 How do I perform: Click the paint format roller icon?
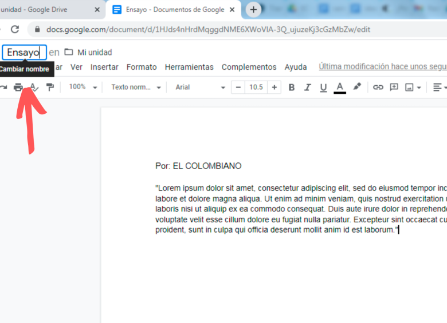click(50, 87)
